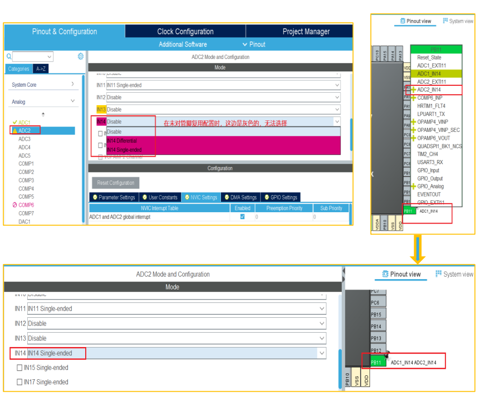Click the Mode section vertical scrollbar in the top panel
The height and width of the screenshot is (408, 481).
tap(351, 134)
